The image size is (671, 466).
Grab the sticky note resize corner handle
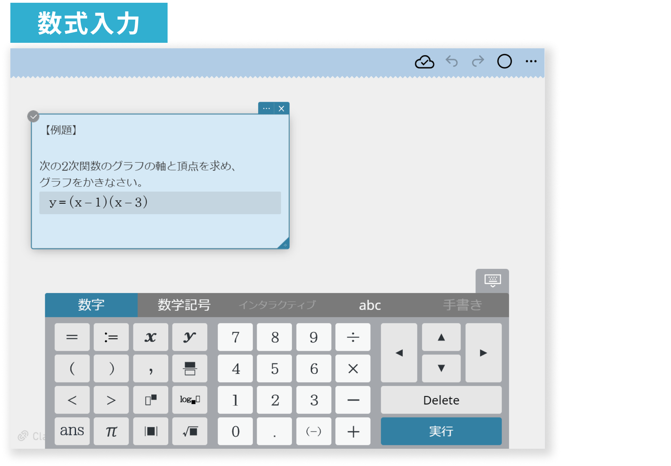click(x=284, y=244)
